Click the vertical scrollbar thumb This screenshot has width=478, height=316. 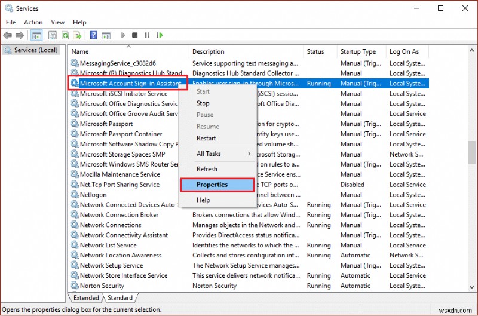tap(472, 153)
